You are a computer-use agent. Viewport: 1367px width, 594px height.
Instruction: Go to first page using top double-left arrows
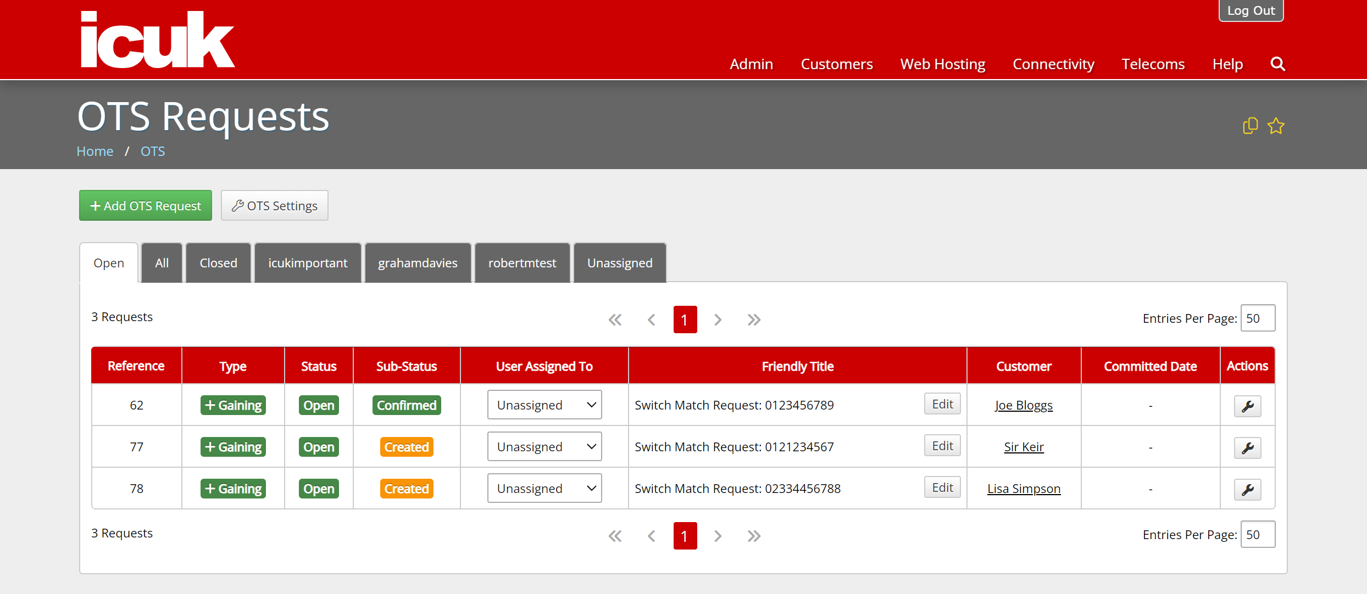[x=615, y=320]
